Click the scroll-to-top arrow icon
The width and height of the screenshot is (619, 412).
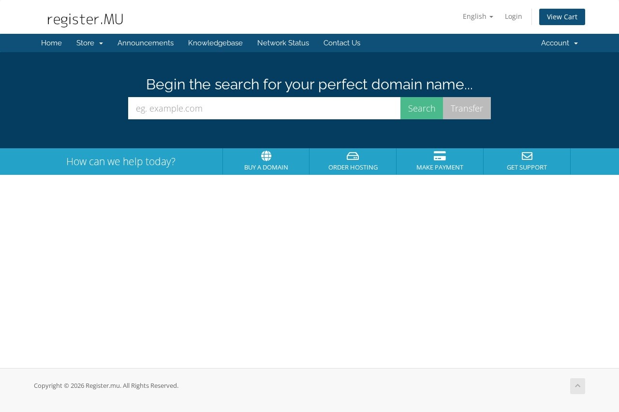click(x=577, y=386)
